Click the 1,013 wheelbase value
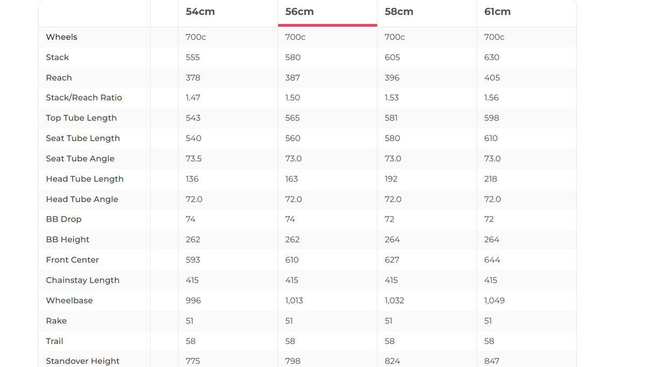This screenshot has height=367, width=653. click(x=294, y=300)
